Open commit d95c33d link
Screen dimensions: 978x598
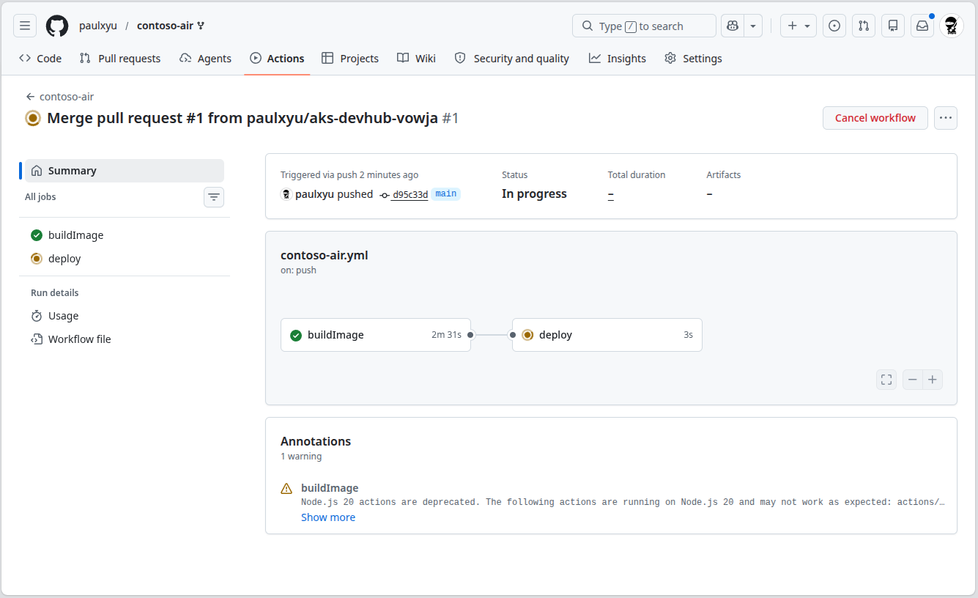410,195
